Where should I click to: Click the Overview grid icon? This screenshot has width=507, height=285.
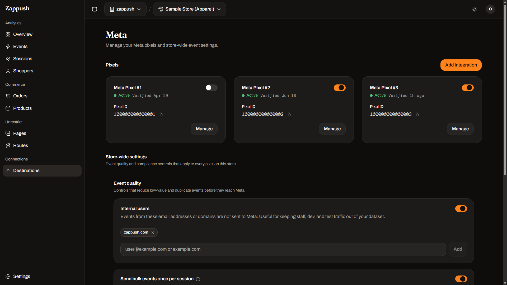point(8,35)
